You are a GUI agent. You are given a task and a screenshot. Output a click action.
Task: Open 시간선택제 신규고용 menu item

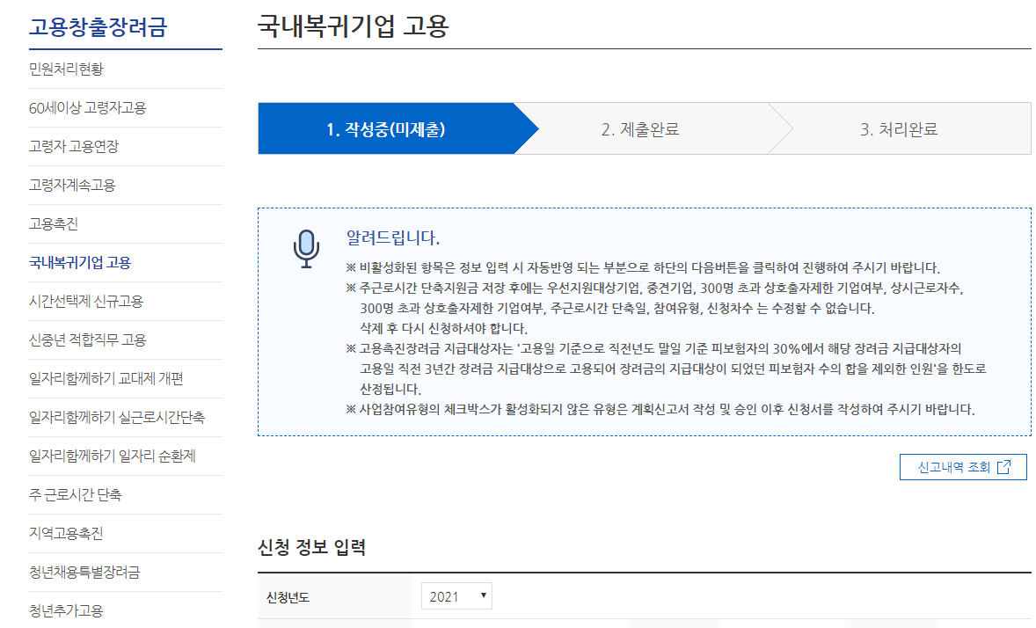pyautogui.click(x=86, y=301)
